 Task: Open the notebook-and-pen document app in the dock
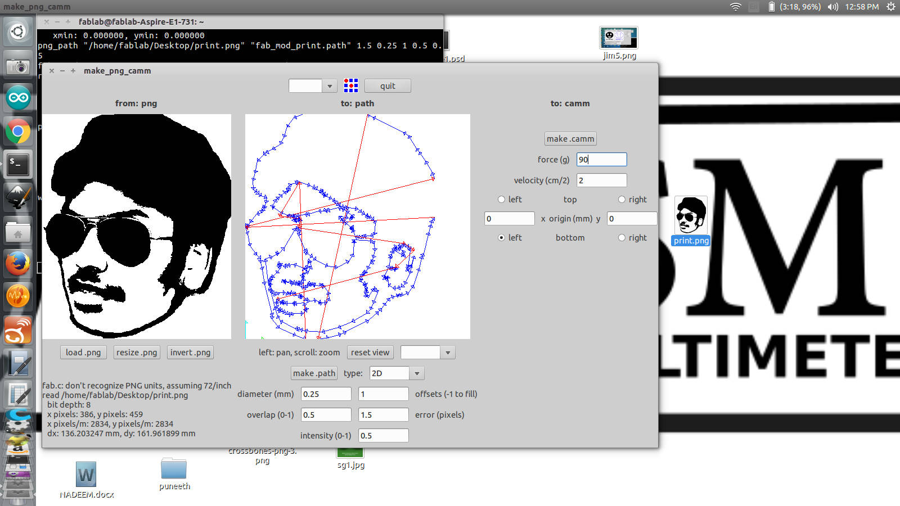point(18,363)
